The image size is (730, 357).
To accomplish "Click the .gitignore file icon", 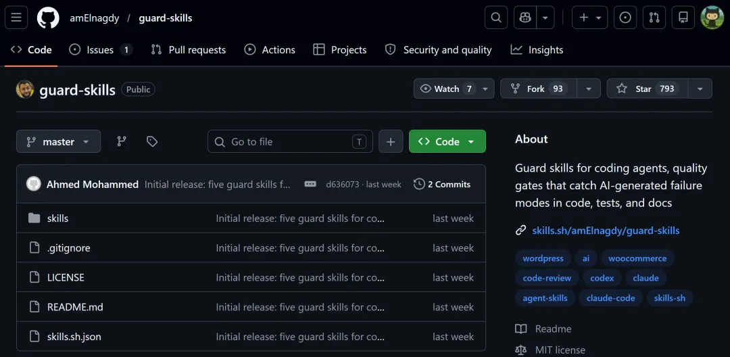I will click(34, 247).
